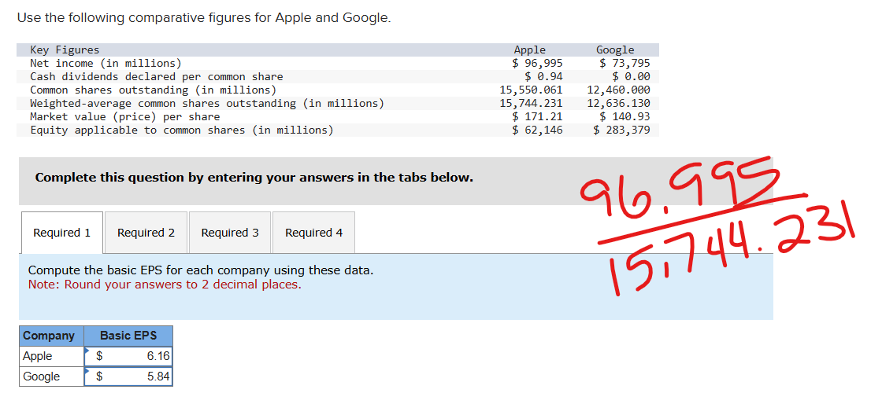Select the Apple row label in answer table
871x393 pixels.
(x=38, y=356)
